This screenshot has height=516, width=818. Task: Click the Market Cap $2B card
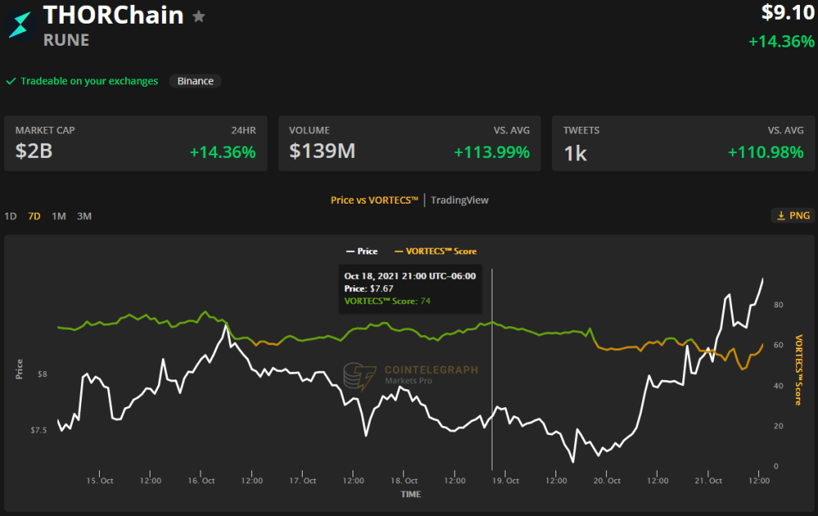coord(136,143)
